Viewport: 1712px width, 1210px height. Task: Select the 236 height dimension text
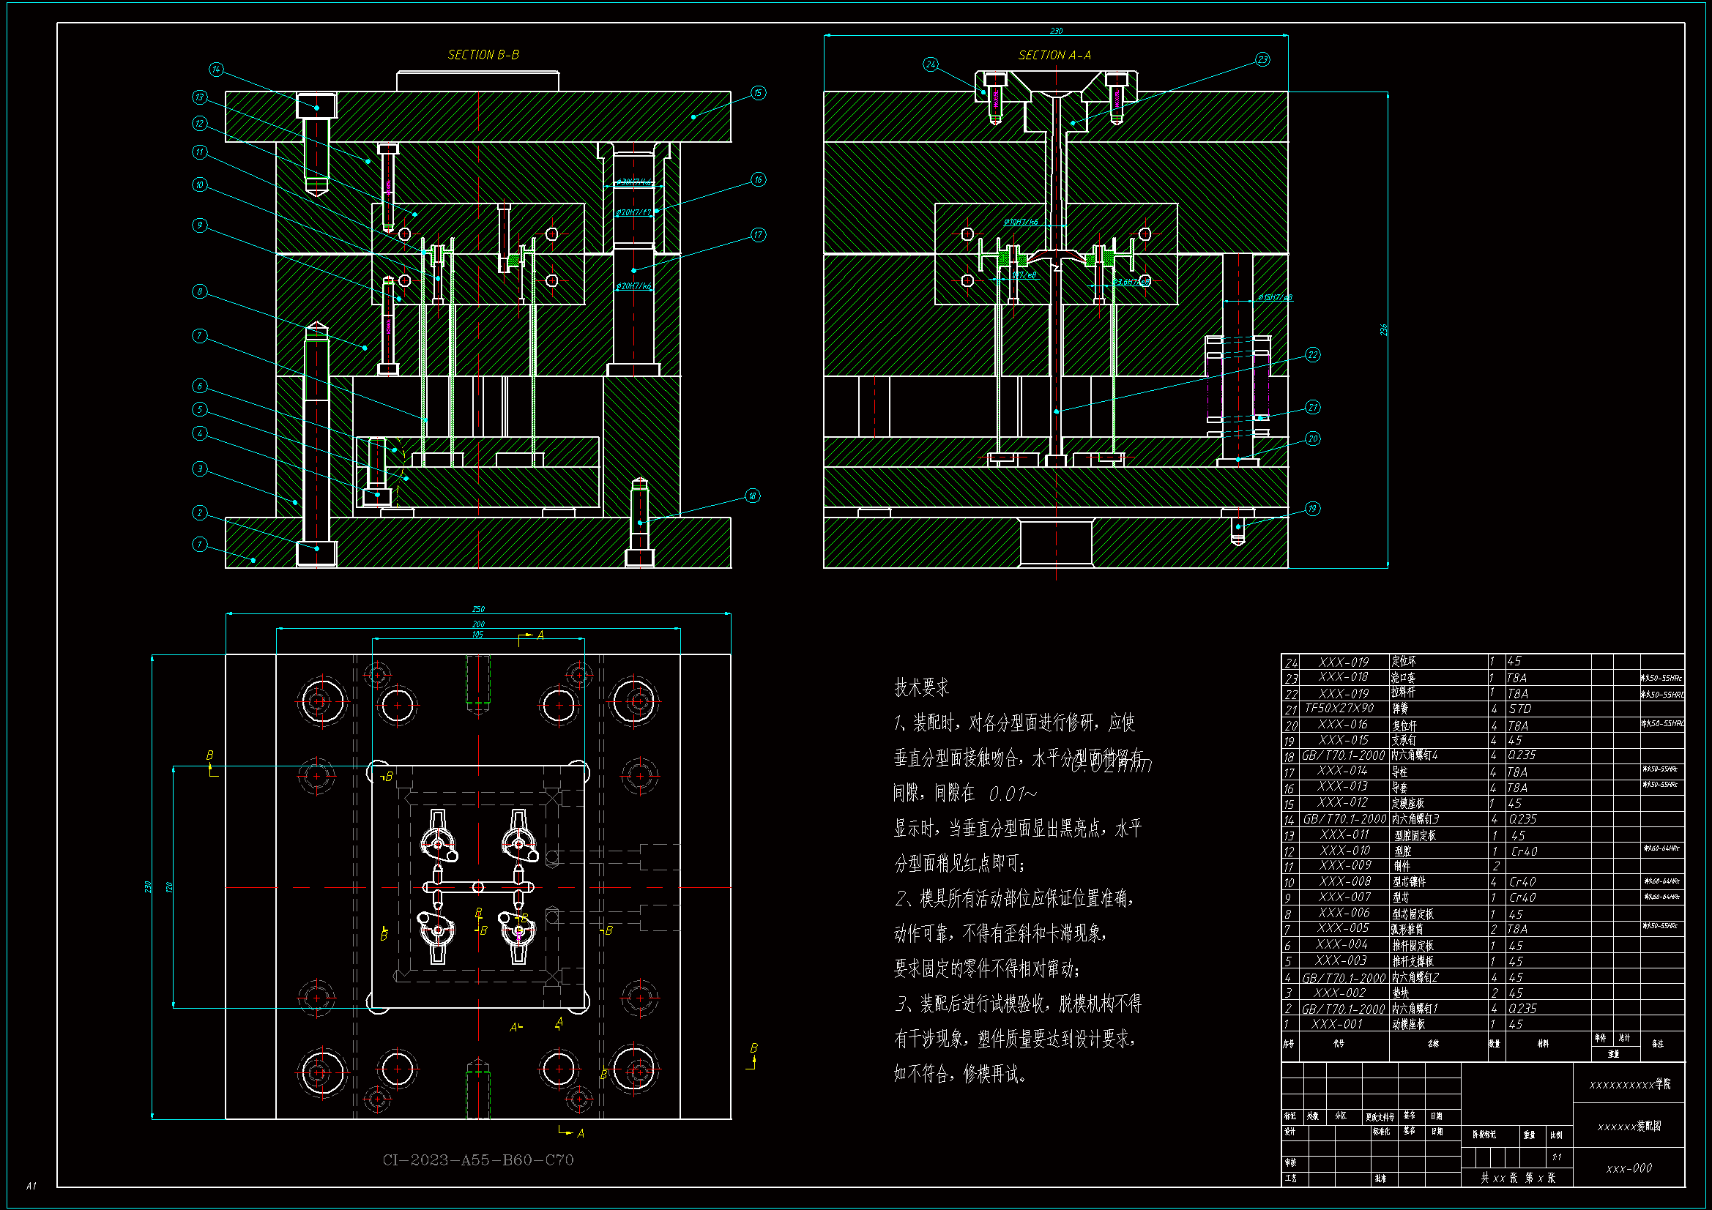point(1383,329)
